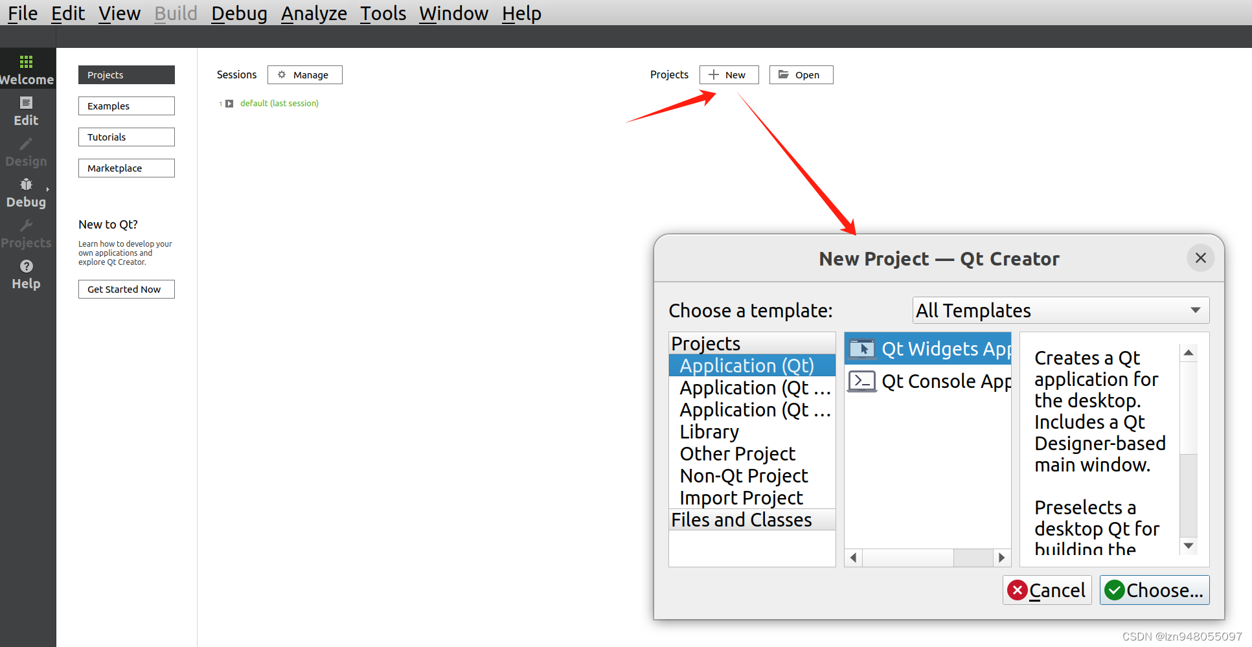
Task: Choose Qt Console Application template
Action: (928, 381)
